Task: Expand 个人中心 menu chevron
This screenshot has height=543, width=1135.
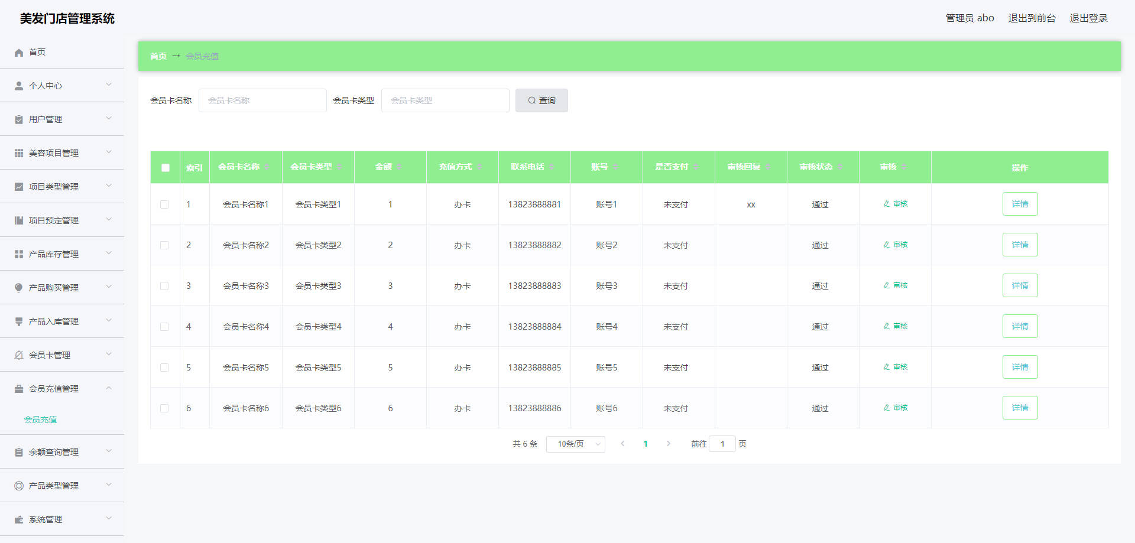Action: 109,84
